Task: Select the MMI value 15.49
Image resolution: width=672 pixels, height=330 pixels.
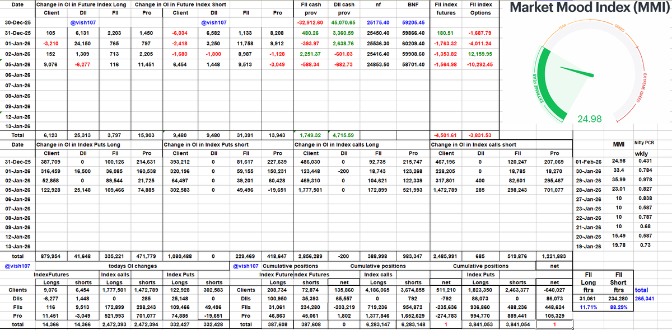Action: tap(618, 236)
